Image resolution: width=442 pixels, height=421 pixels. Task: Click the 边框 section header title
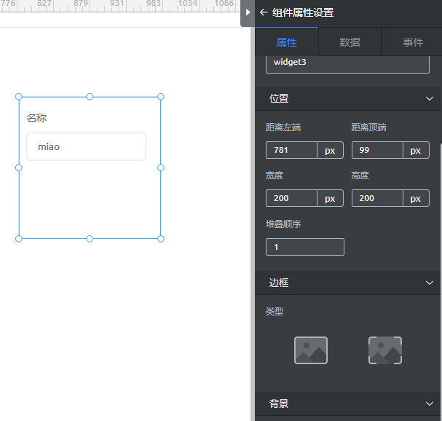tap(279, 283)
